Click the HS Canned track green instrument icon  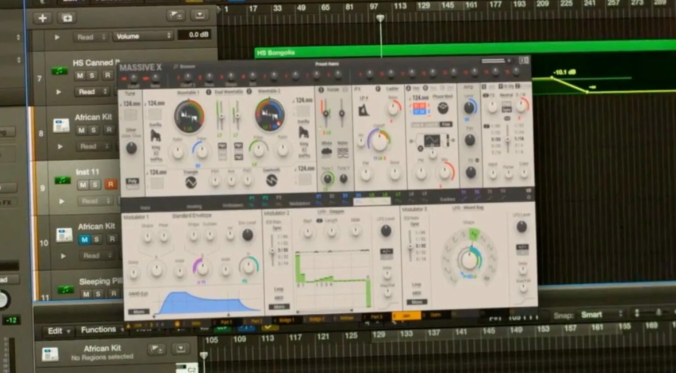60,71
